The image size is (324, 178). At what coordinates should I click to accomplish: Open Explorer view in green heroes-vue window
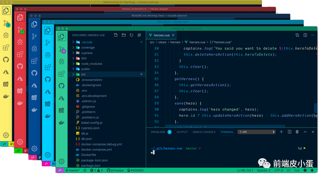click(x=62, y=37)
